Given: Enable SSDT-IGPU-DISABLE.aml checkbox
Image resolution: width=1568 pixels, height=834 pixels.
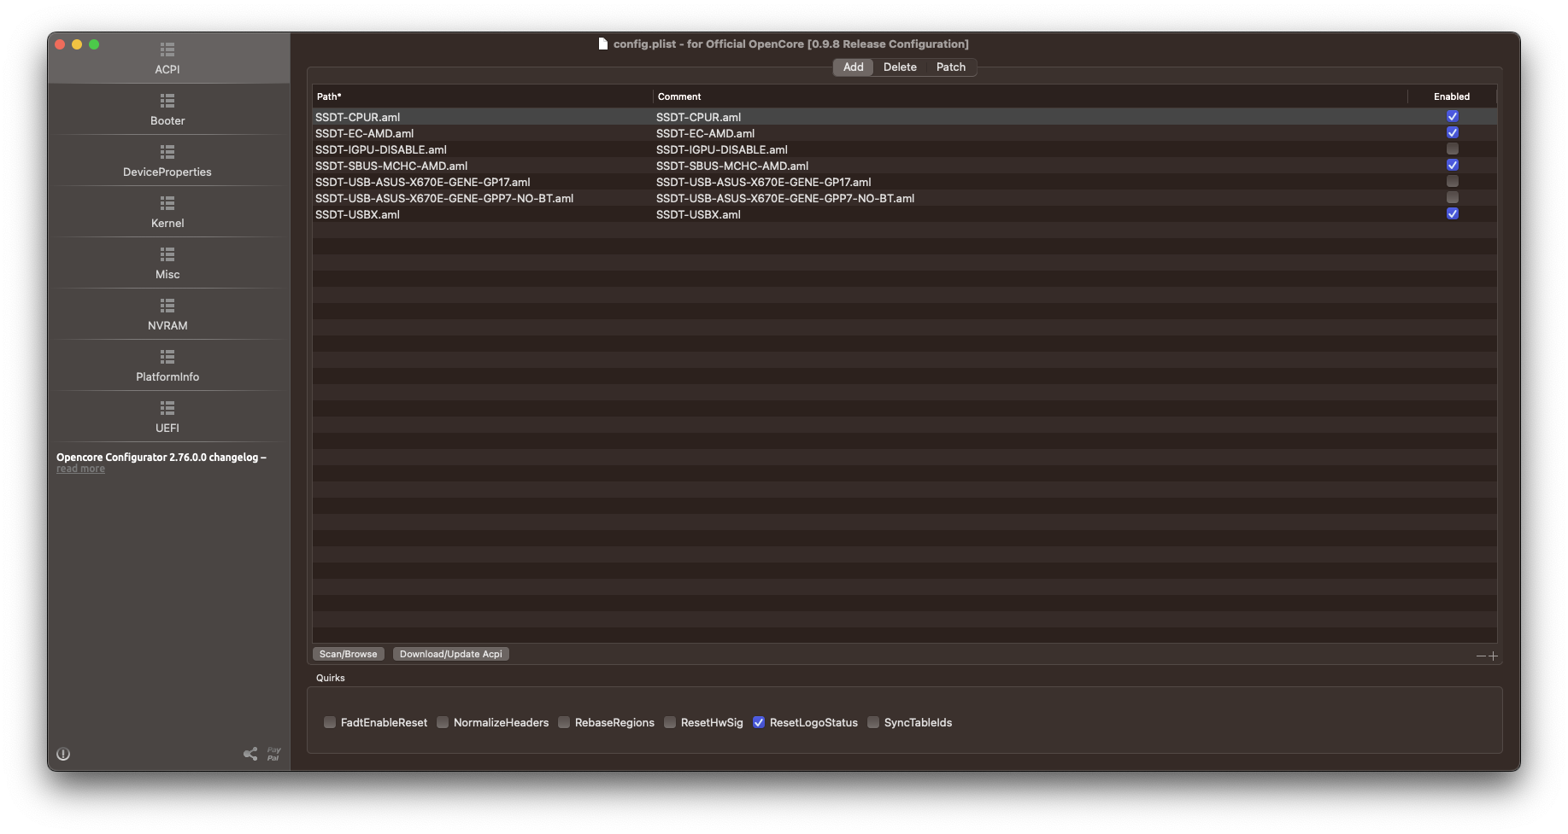Looking at the screenshot, I should pyautogui.click(x=1453, y=149).
